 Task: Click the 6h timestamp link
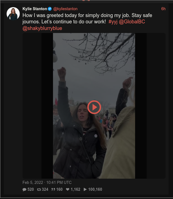click(163, 9)
